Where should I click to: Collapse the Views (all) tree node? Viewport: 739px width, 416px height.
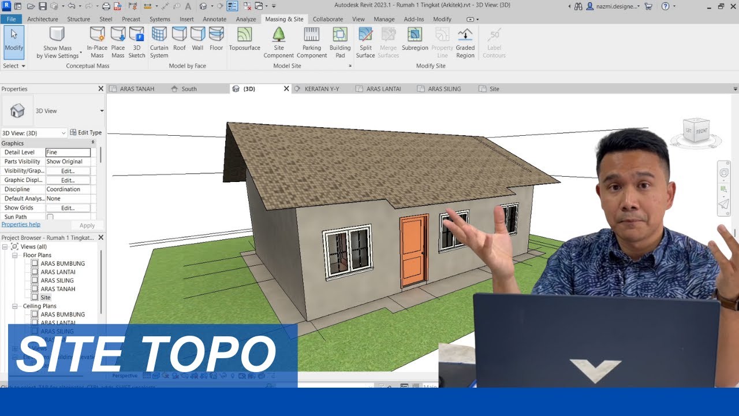pos(5,247)
